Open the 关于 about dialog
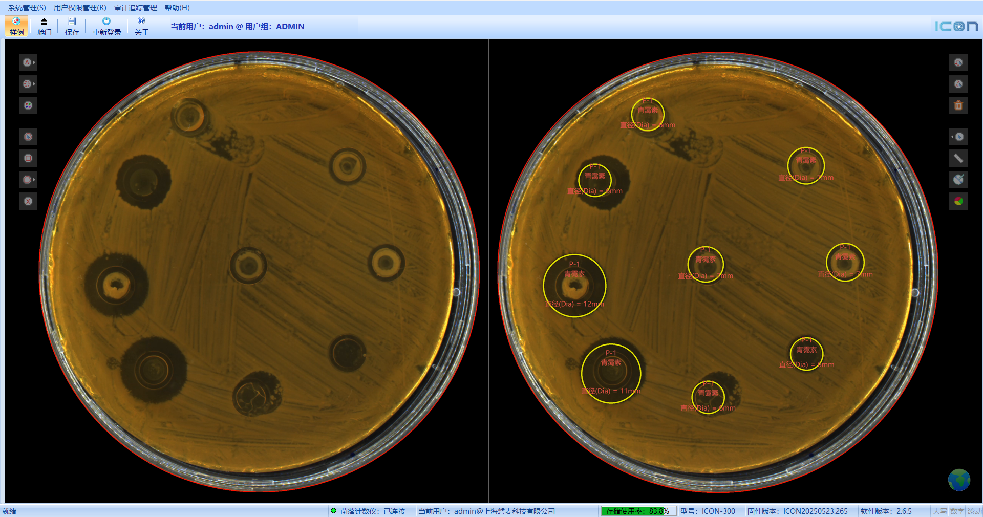Image resolution: width=983 pixels, height=517 pixels. (x=141, y=26)
